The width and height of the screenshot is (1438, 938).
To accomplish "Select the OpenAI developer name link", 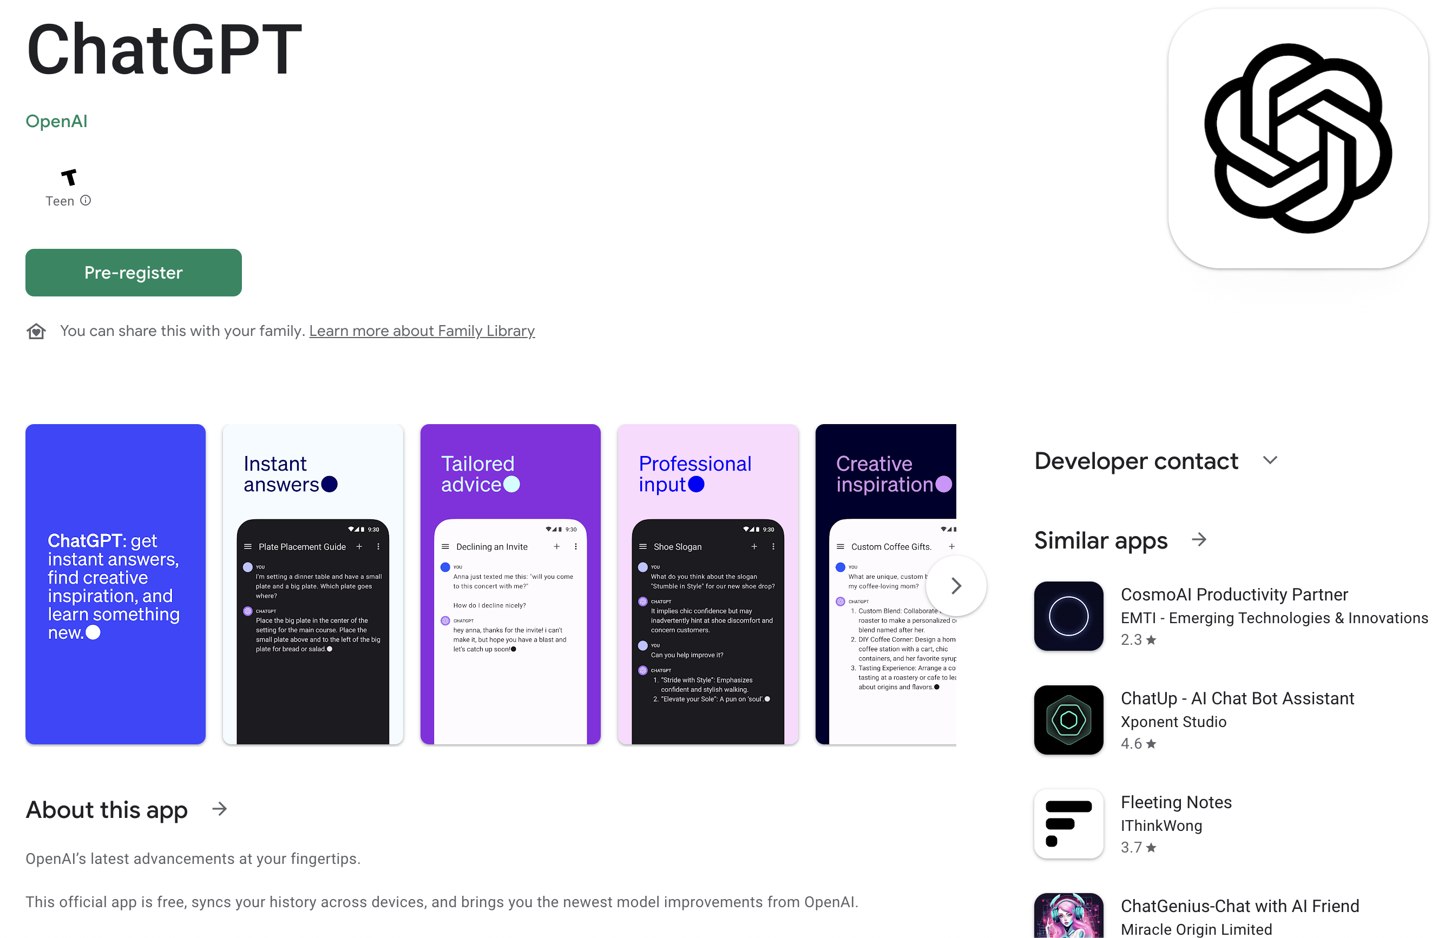I will tap(57, 118).
